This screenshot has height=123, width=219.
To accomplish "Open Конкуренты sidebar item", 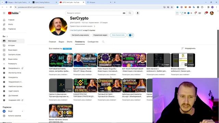I will pyautogui.click(x=13, y=78).
